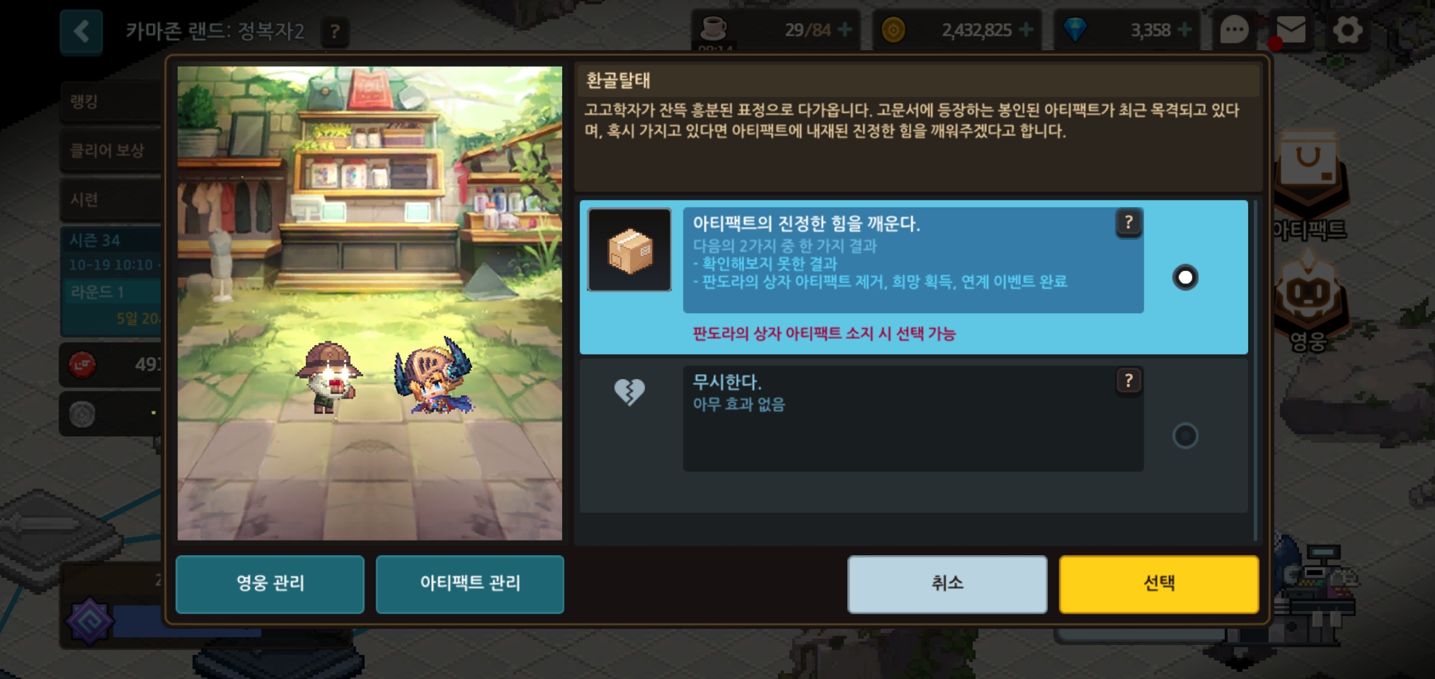Open help next to 카마존 랜드 title
Screen dimensions: 1435x679
(335, 31)
